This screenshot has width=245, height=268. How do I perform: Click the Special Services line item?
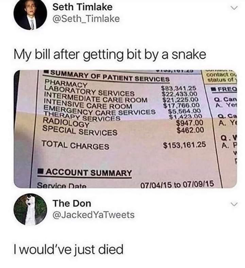(x=80, y=130)
